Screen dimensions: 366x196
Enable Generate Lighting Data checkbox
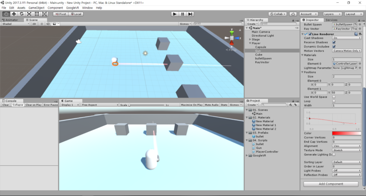point(334,154)
